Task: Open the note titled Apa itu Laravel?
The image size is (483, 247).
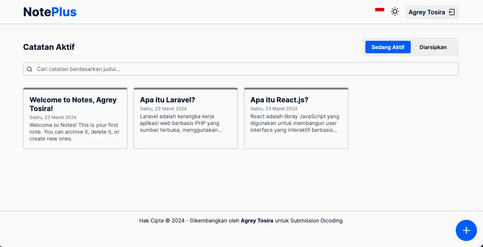Action: (x=168, y=100)
